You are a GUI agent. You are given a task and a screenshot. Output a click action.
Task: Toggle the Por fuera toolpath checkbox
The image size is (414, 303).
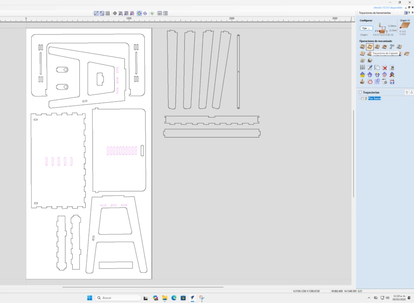click(x=362, y=98)
